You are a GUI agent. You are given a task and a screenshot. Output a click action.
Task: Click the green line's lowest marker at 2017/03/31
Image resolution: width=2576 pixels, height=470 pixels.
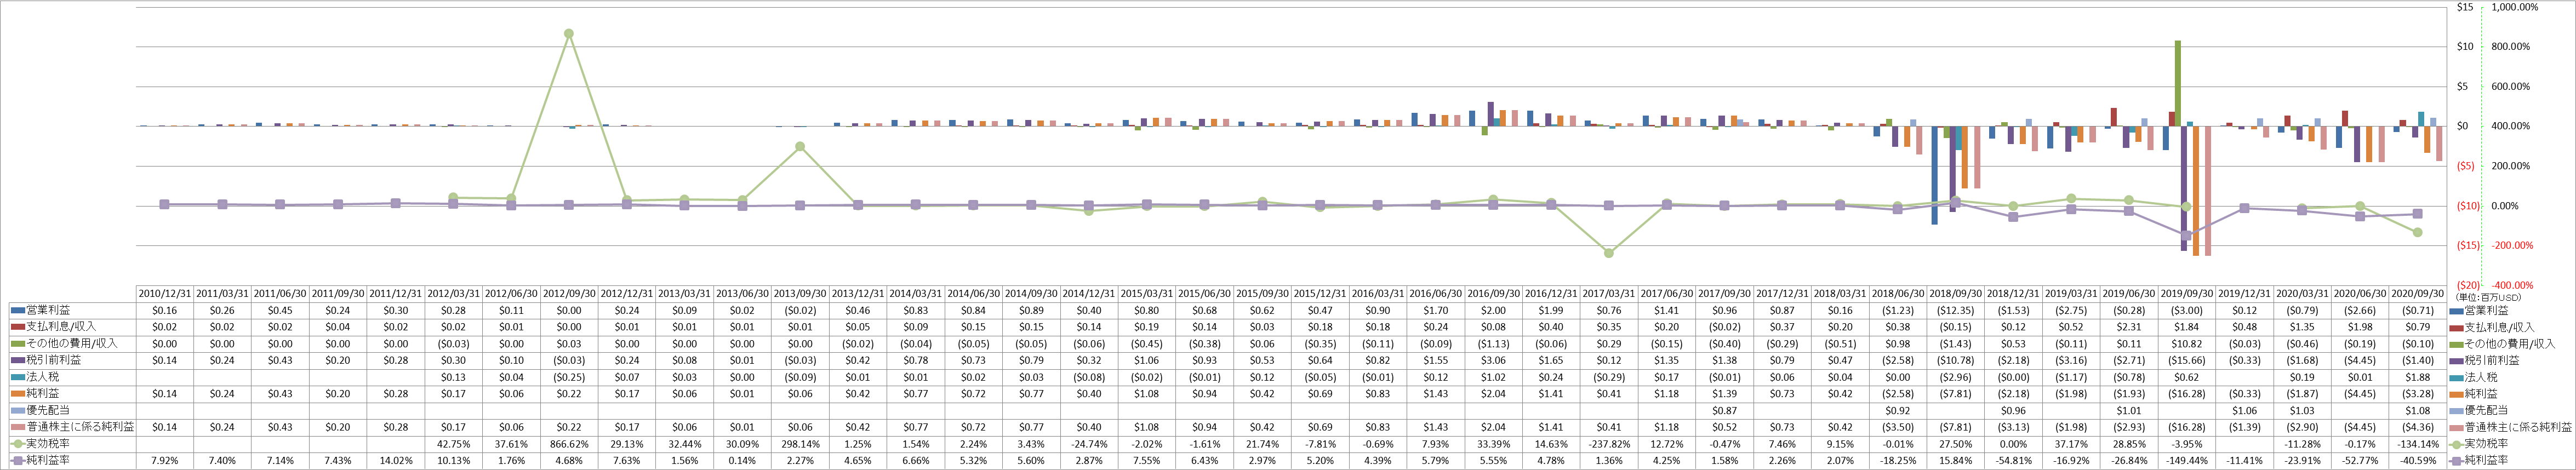[x=1609, y=253]
